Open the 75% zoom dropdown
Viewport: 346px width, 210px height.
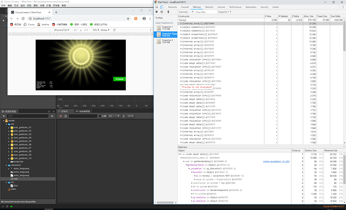[x=94, y=30]
